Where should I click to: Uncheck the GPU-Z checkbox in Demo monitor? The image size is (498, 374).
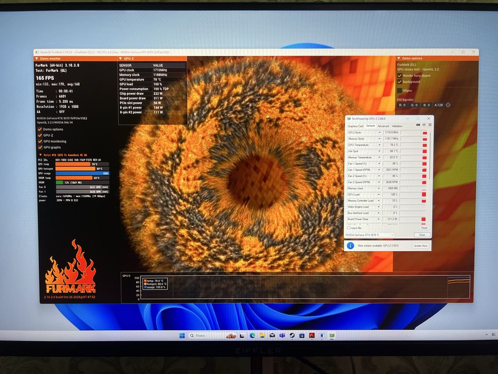pos(39,136)
